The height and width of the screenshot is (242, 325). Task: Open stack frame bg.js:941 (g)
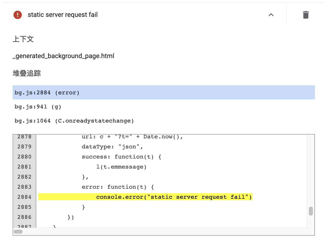coord(38,107)
